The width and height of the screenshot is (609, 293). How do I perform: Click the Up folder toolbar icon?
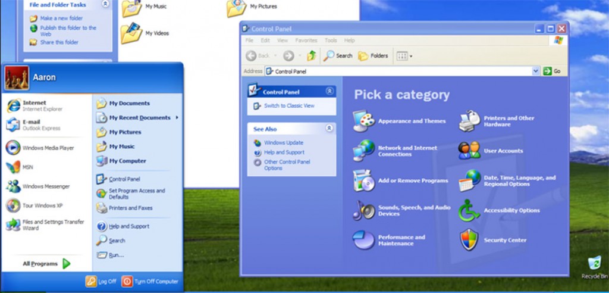pos(312,55)
